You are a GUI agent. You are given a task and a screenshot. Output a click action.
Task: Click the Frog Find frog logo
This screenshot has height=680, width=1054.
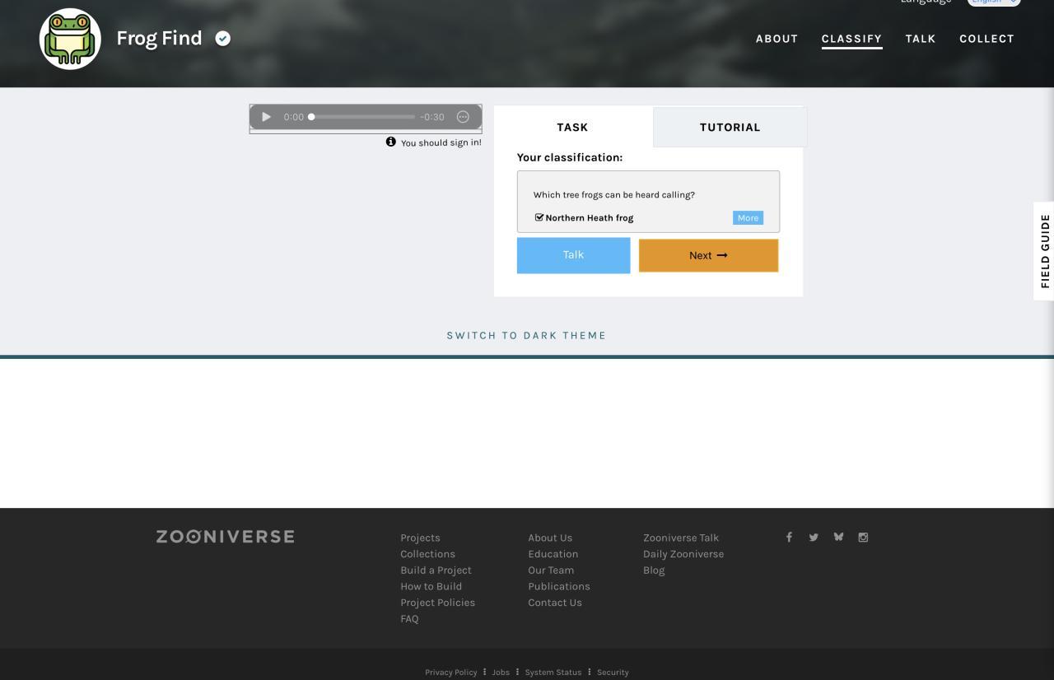(70, 39)
